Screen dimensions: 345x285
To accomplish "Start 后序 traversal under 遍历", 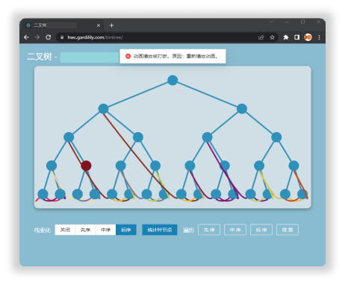I will point(261,230).
